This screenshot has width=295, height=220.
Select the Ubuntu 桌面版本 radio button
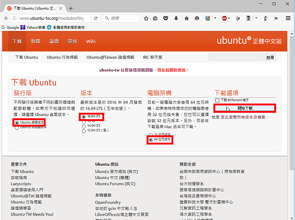(x=17, y=123)
